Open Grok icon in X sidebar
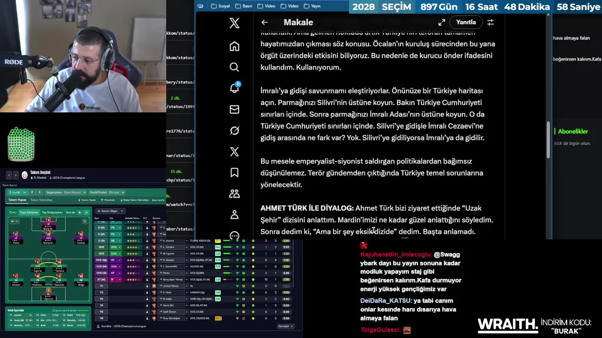This screenshot has height=338, width=602. 234,131
